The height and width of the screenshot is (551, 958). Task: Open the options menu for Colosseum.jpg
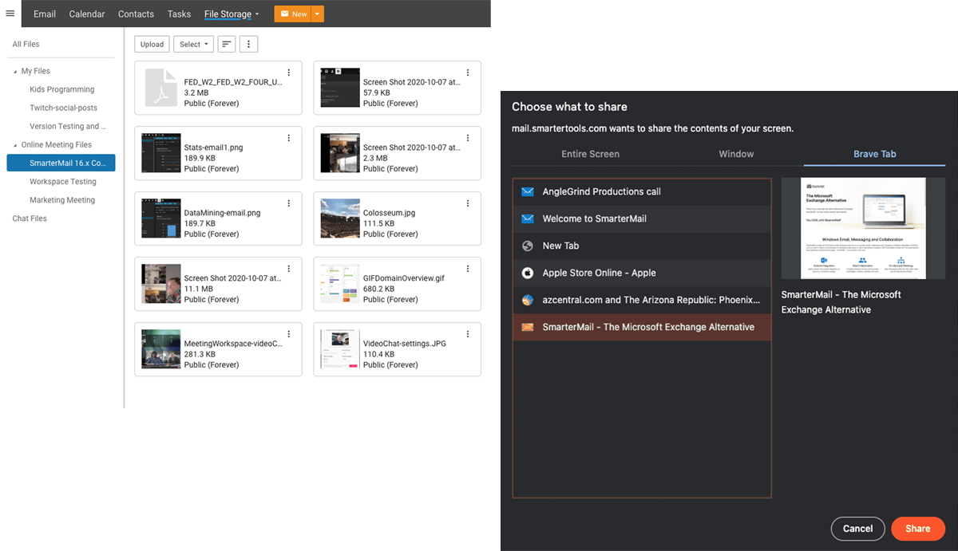coord(468,203)
